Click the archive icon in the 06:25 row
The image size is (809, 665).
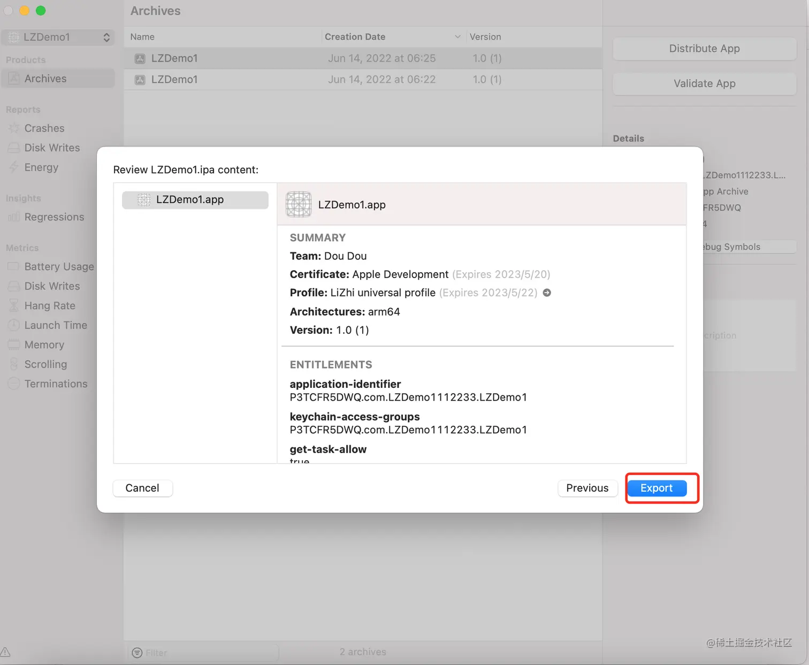pos(140,58)
